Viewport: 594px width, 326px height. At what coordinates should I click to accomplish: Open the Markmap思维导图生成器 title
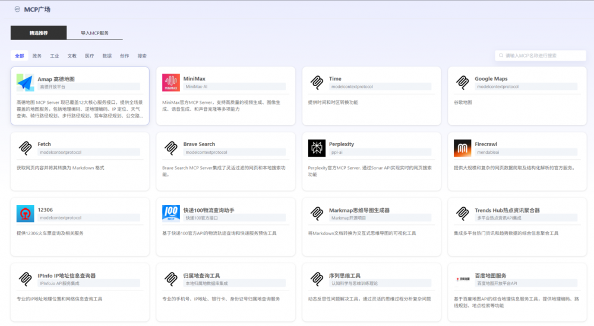pyautogui.click(x=359, y=210)
